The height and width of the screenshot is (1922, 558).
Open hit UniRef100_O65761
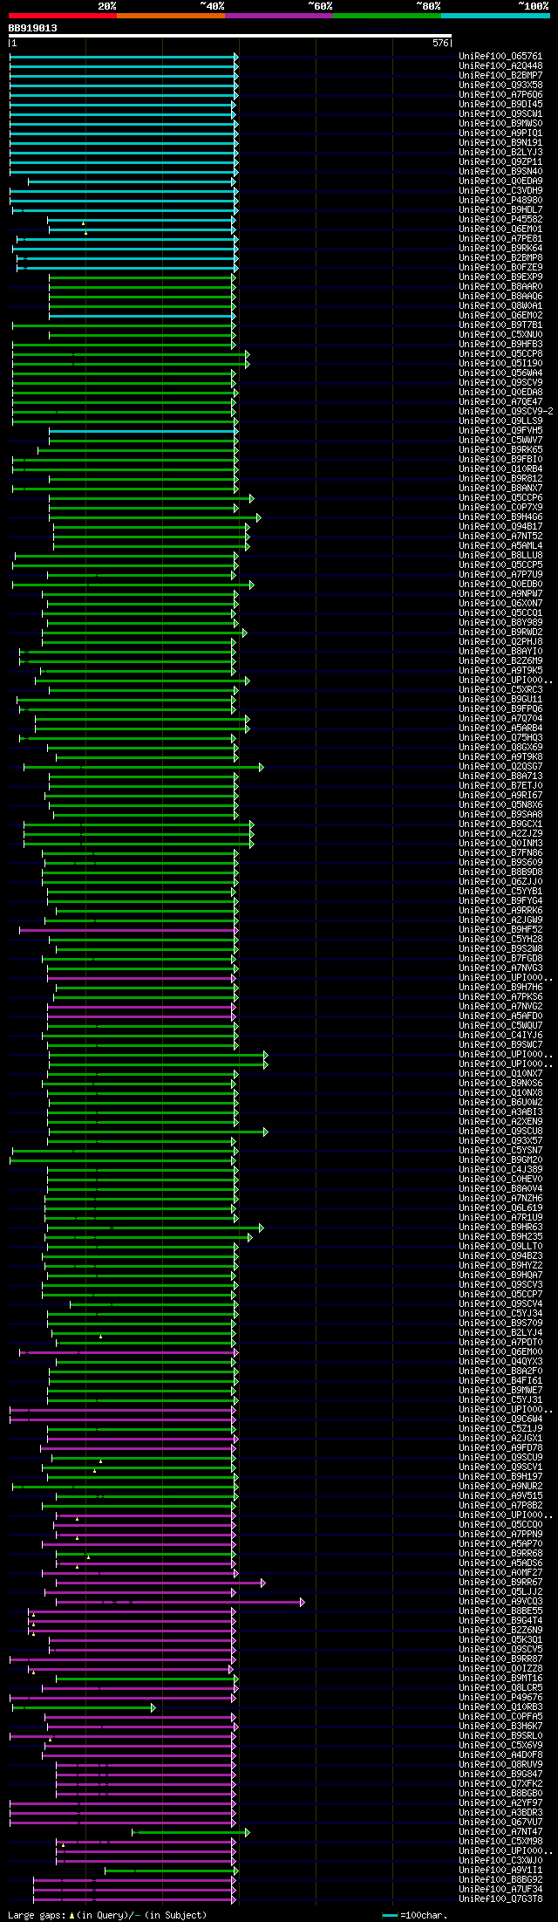pyautogui.click(x=500, y=56)
